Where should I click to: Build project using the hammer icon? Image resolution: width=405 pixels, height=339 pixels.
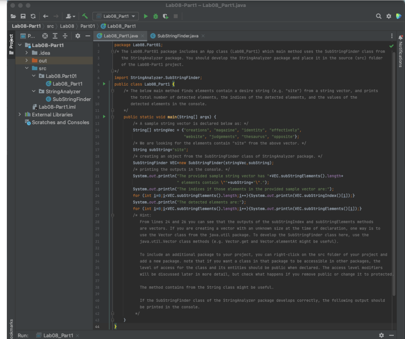click(85, 16)
